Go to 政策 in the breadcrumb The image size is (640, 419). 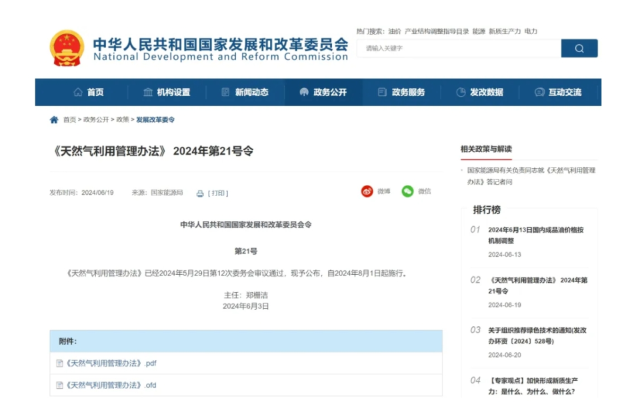(x=123, y=119)
